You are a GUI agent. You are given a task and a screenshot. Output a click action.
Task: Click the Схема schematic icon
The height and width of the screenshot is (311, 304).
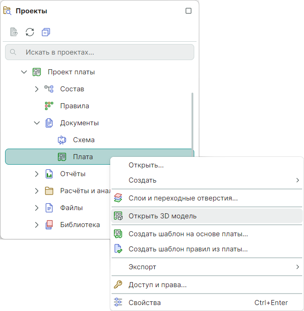coord(62,140)
